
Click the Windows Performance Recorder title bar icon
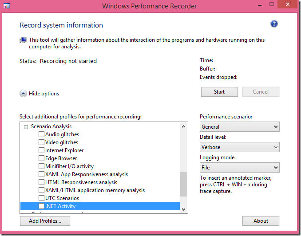[x=7, y=6]
